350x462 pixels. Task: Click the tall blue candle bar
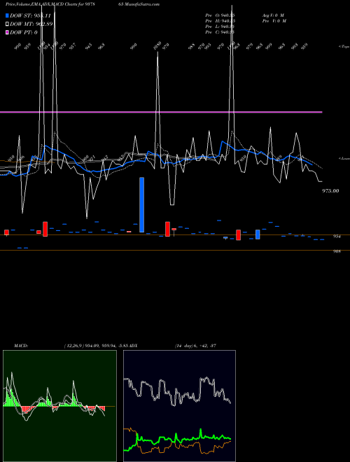click(x=141, y=205)
